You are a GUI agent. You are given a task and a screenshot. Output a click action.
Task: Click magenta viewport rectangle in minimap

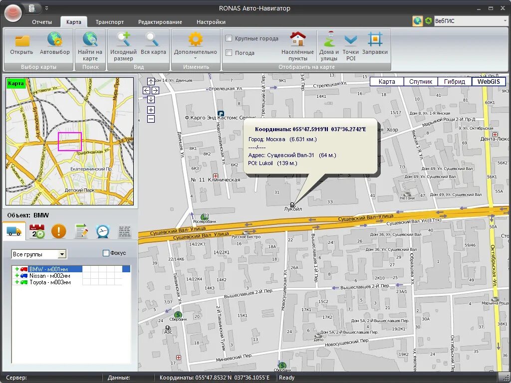[x=70, y=141]
